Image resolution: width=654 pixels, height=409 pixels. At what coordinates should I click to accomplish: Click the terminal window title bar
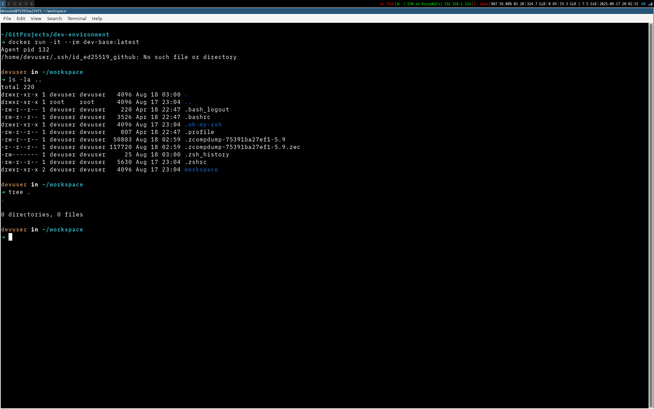pos(326,11)
